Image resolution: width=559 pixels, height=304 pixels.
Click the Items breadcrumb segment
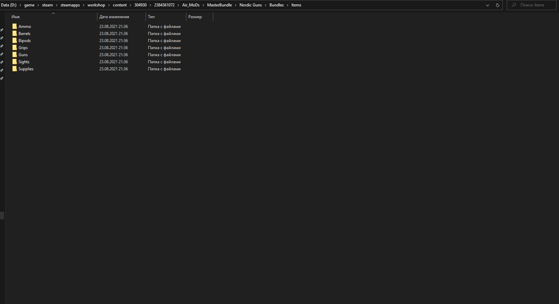point(296,5)
